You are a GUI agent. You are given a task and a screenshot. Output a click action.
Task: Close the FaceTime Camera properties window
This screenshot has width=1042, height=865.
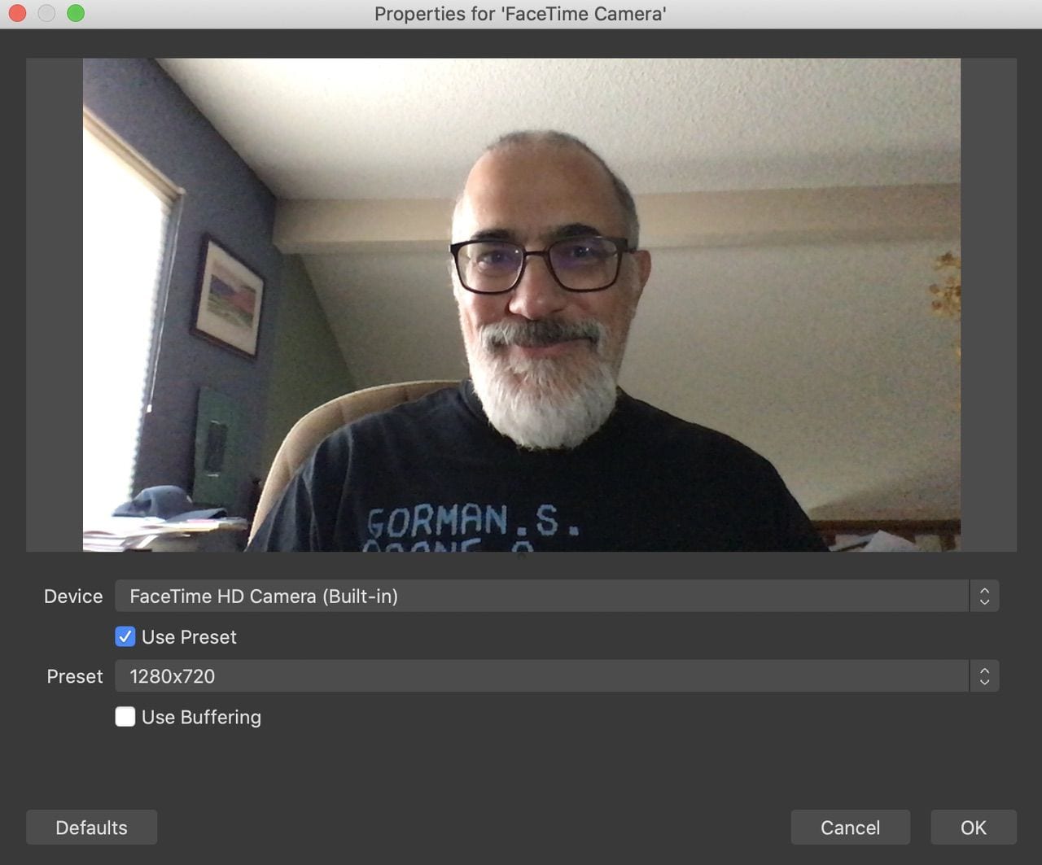pos(17,13)
